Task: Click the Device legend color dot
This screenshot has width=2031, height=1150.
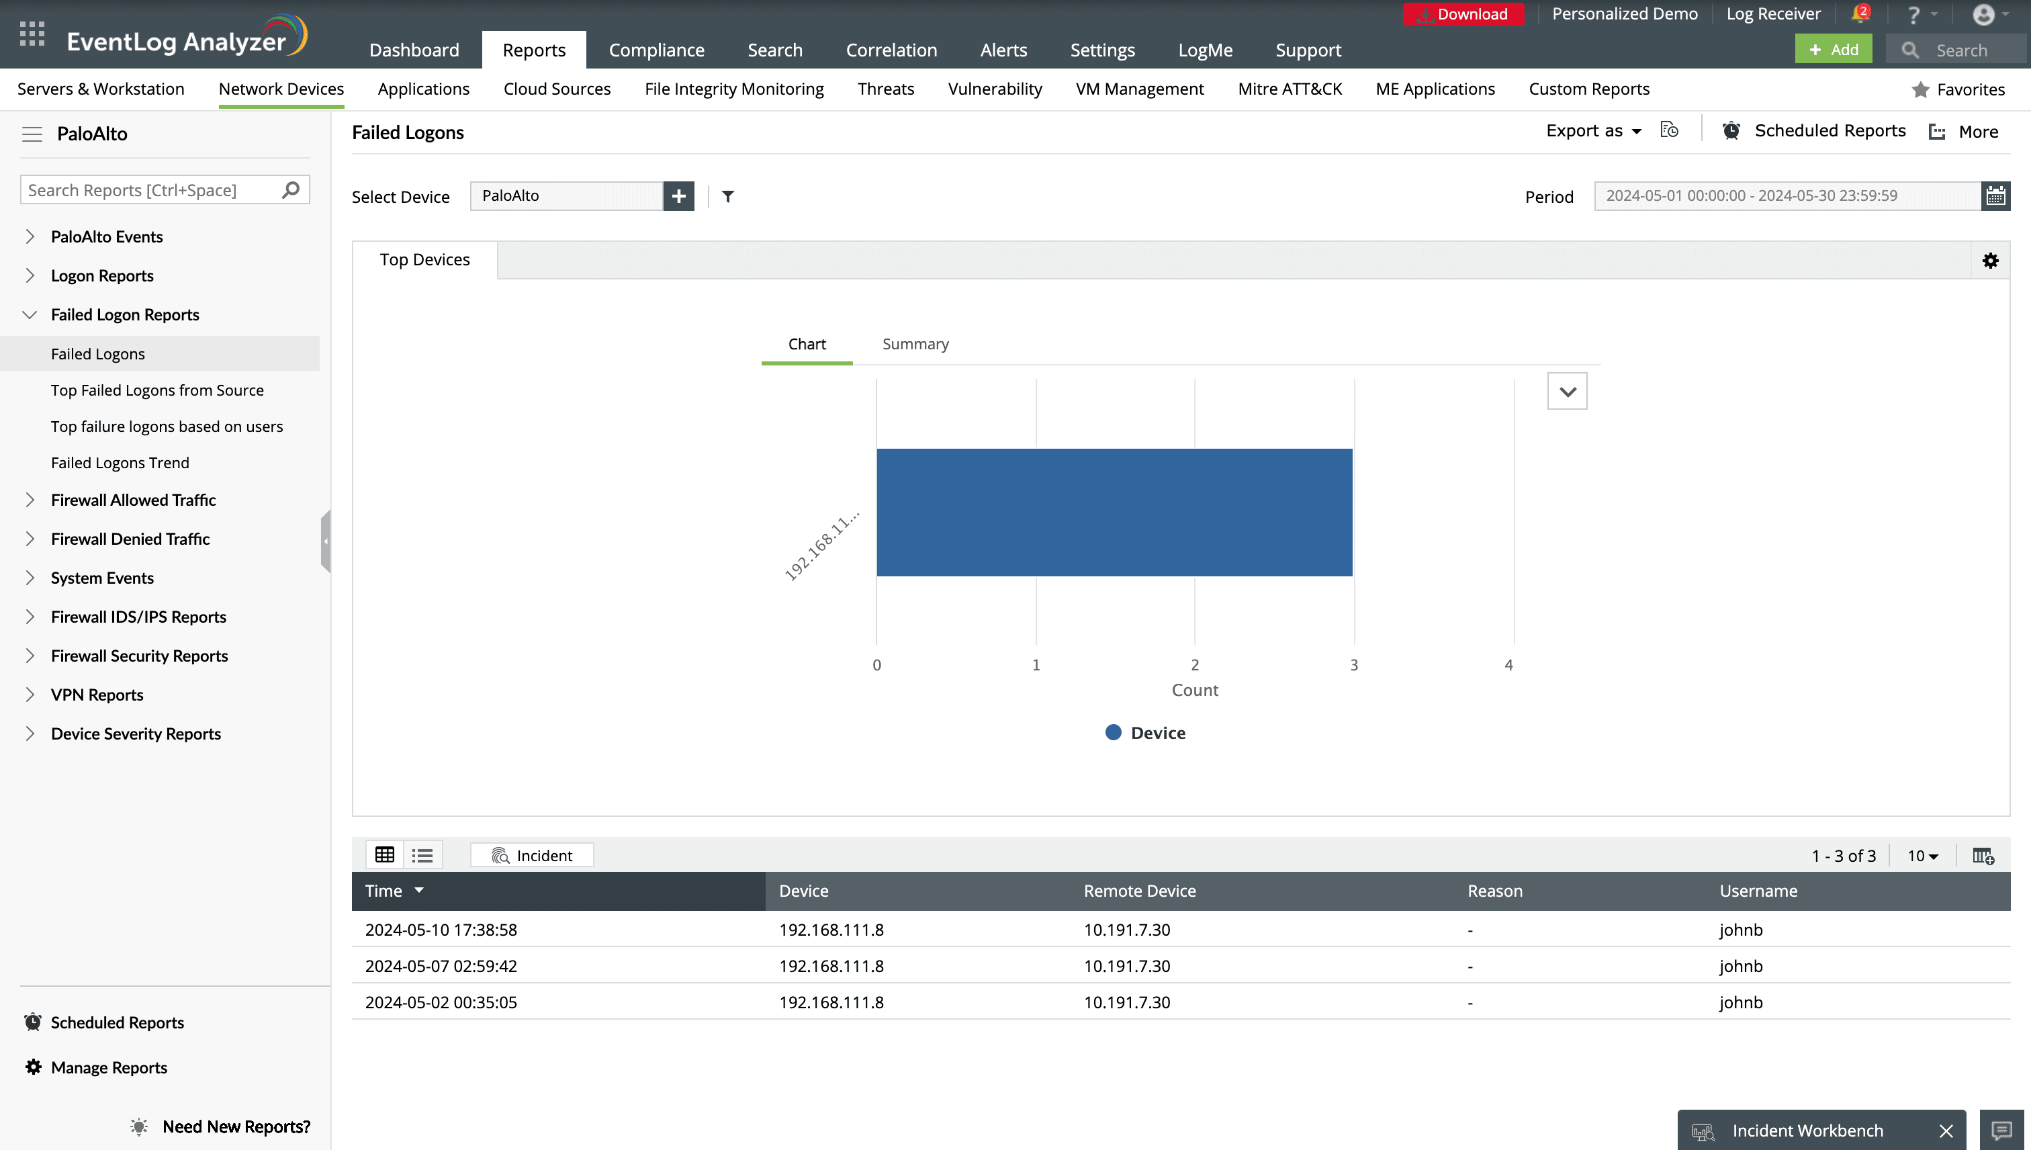Action: [1113, 732]
